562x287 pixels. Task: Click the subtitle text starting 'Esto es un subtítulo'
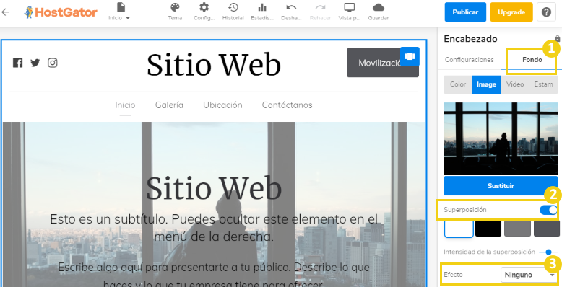tap(214, 228)
